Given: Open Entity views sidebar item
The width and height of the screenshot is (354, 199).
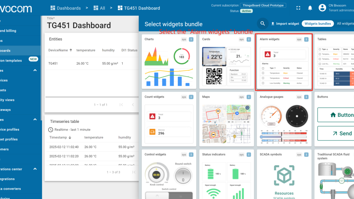Looking at the screenshot, I should pyautogui.click(x=20, y=100).
